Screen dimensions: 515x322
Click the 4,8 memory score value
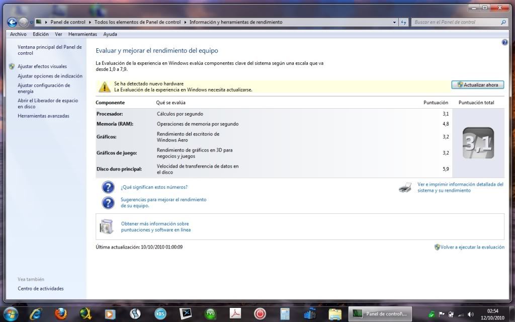click(x=446, y=124)
